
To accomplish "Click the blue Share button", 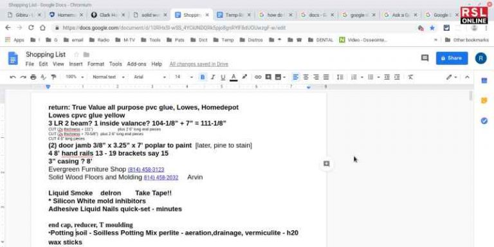I will pyautogui.click(x=452, y=59).
